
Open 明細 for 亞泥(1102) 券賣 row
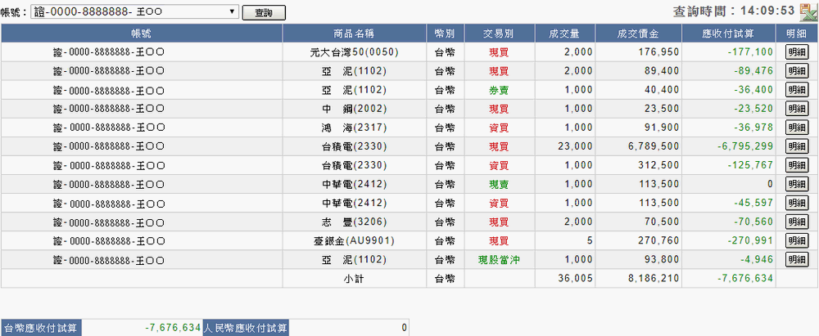coord(797,89)
